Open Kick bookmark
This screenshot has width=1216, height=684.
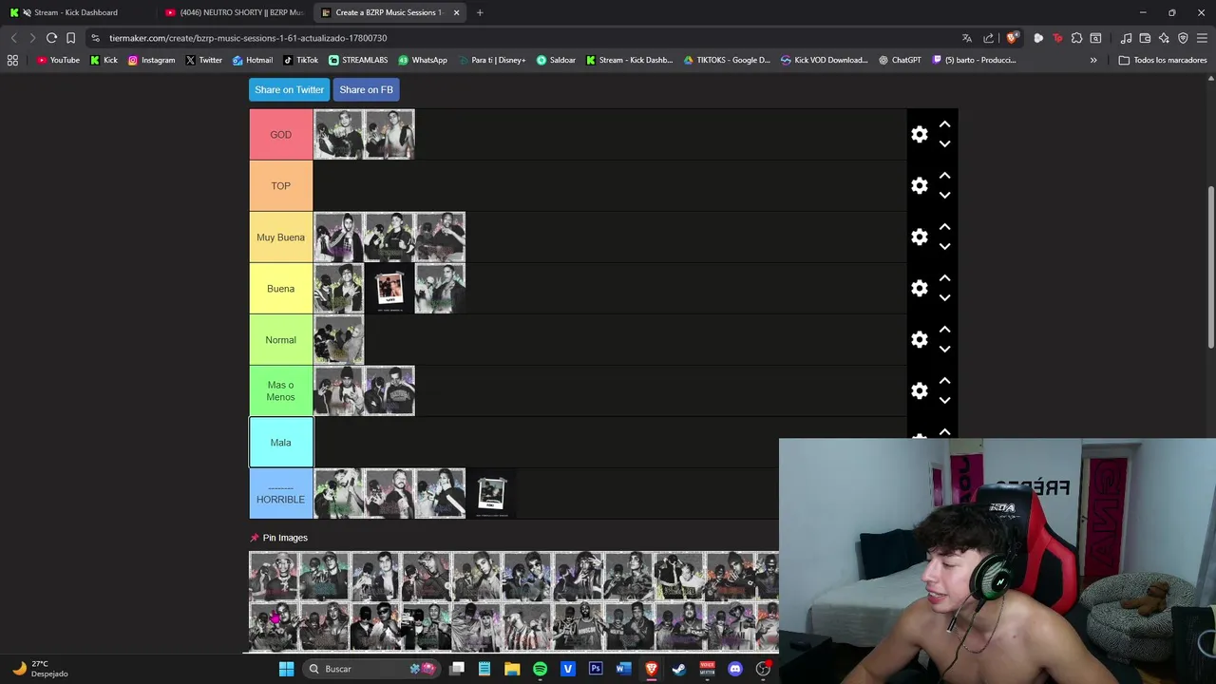[104, 60]
